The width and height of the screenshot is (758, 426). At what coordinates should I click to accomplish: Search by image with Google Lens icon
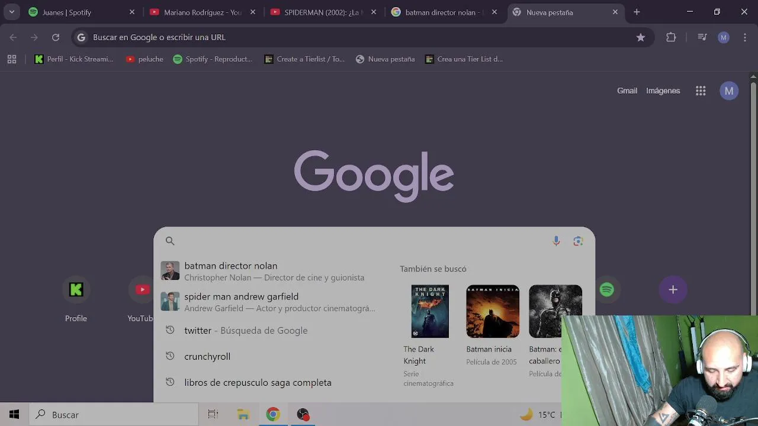point(578,241)
